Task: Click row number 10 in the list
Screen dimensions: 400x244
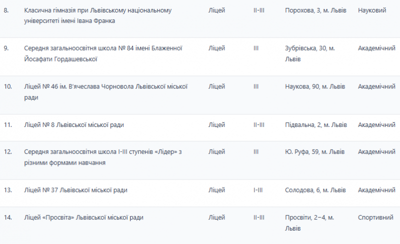Action: [x=8, y=86]
